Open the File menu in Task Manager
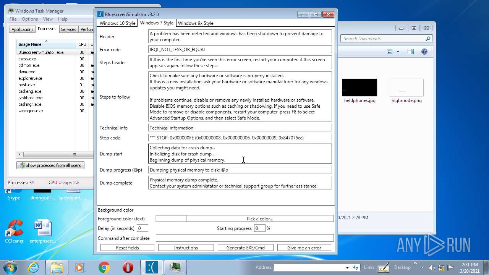 pyautogui.click(x=13, y=19)
